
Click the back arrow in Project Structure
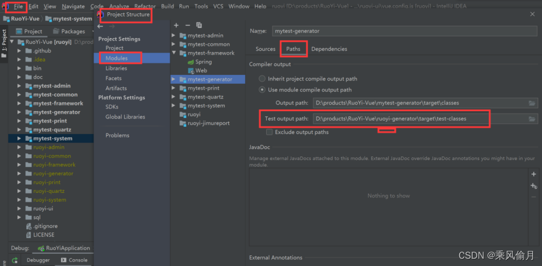click(x=100, y=26)
